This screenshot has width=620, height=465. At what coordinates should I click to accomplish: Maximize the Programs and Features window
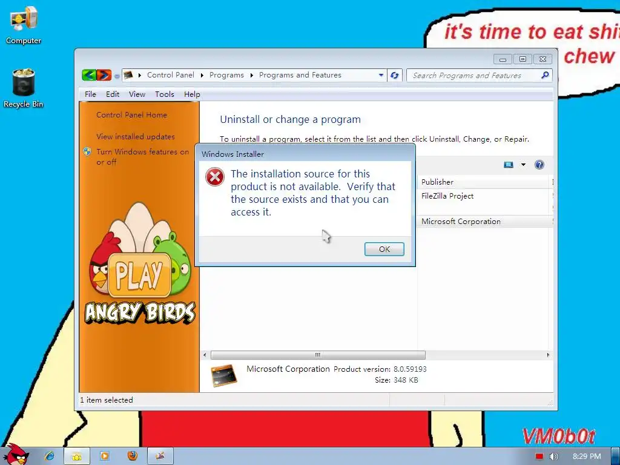click(523, 59)
